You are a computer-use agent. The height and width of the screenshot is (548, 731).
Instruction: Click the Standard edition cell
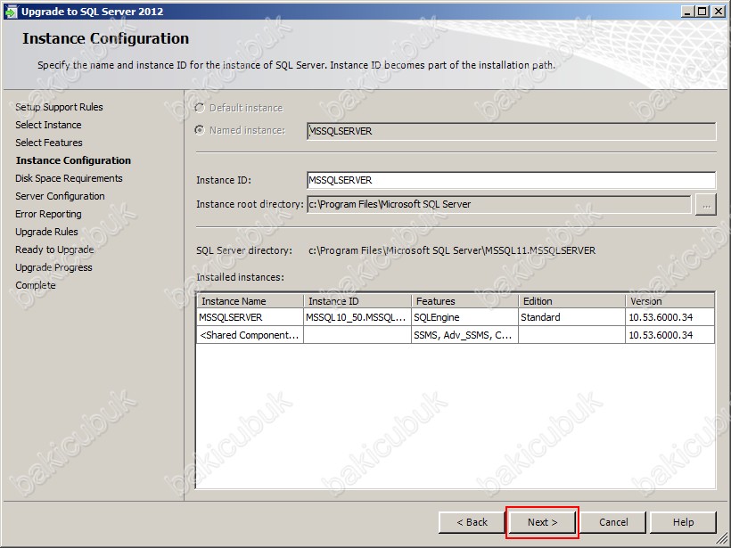click(x=572, y=317)
